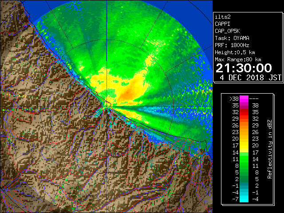The height and width of the screenshot is (213, 284).
Task: Click the radar site at map center
Action: click(107, 106)
